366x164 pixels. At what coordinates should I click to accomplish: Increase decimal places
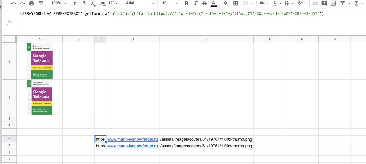(102, 3)
